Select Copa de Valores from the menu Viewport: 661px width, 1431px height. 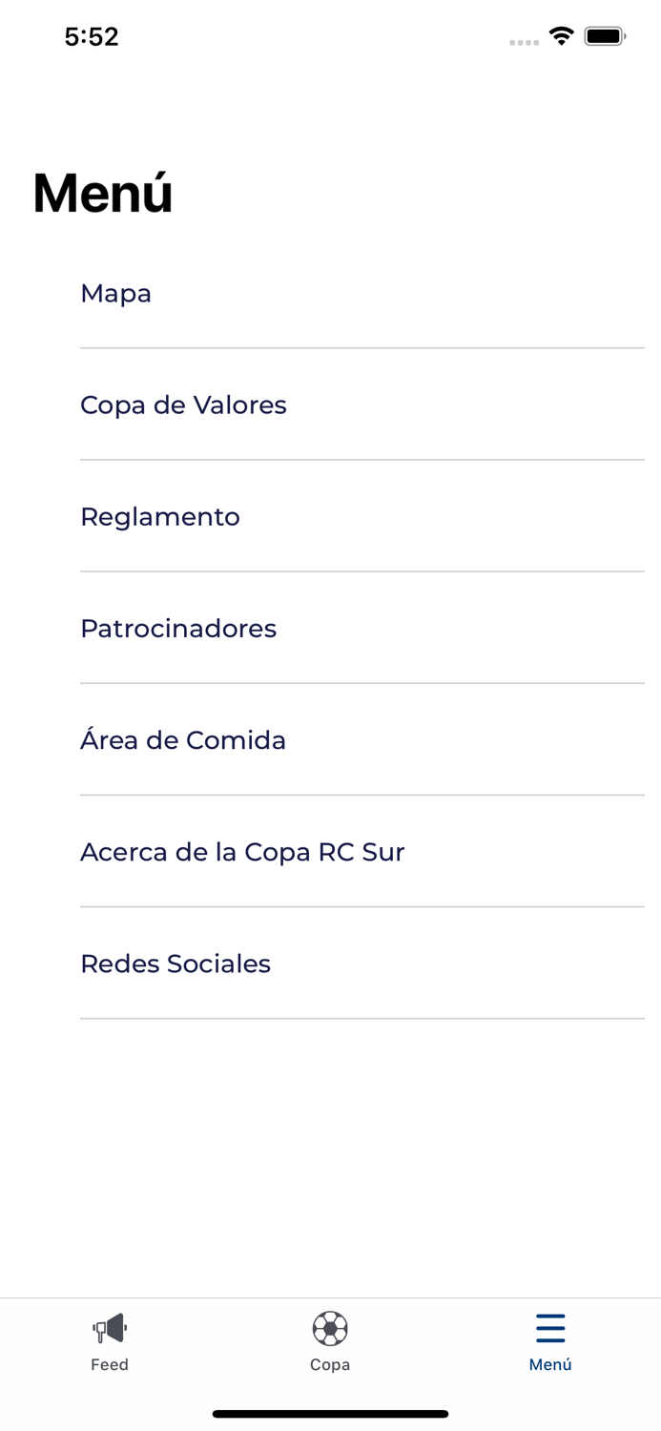pyautogui.click(x=183, y=405)
